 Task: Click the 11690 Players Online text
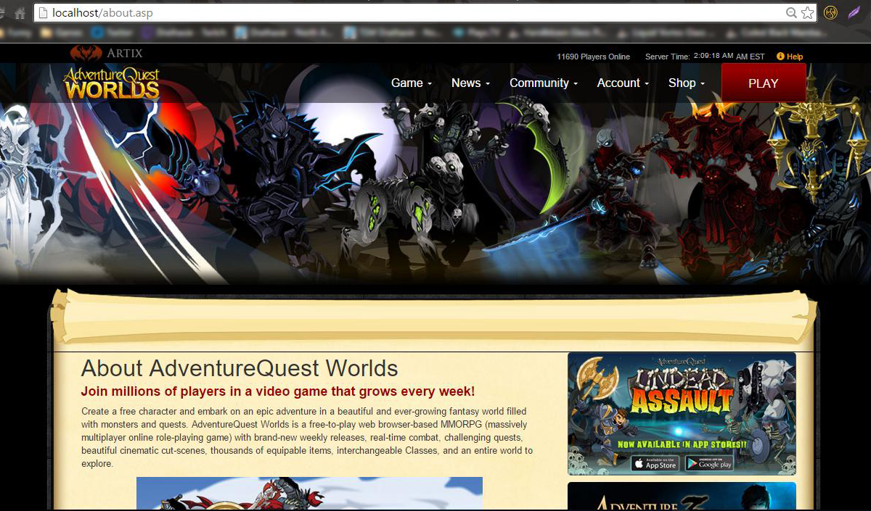coord(593,57)
